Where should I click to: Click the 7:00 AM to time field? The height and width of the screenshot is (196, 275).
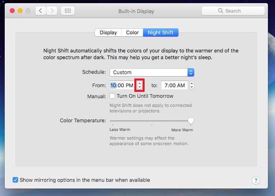tap(175, 85)
